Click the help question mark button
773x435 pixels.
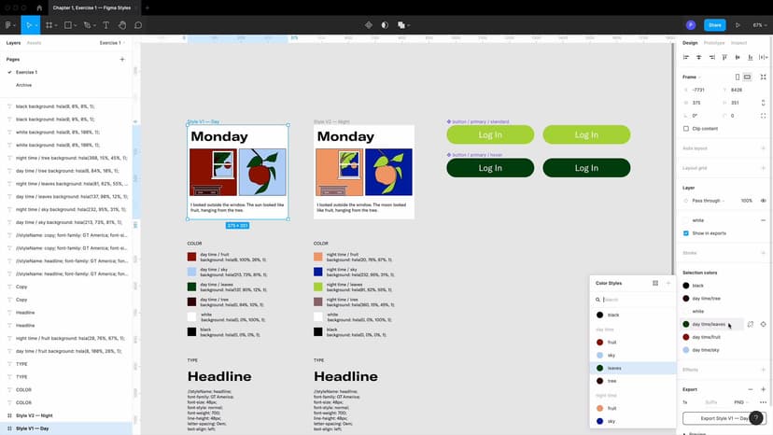click(x=756, y=418)
